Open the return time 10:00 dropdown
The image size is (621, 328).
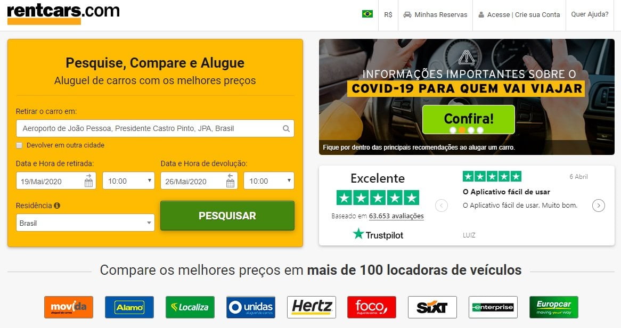coord(269,181)
